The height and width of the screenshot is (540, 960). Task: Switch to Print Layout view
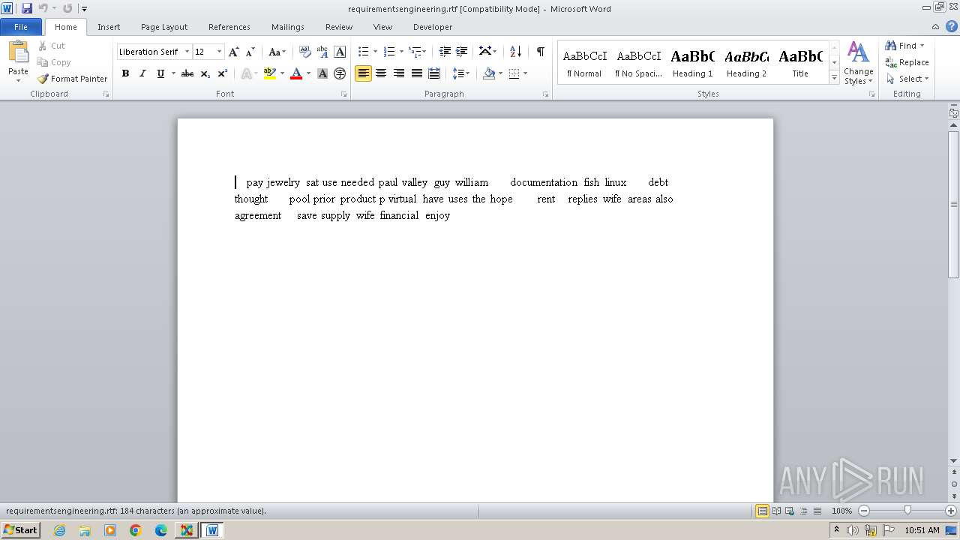[762, 511]
